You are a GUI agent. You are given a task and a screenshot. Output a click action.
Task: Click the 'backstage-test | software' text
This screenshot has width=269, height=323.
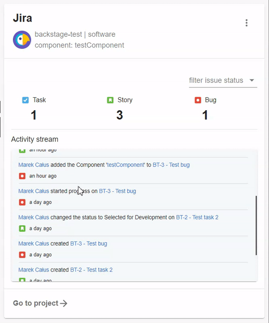pyautogui.click(x=75, y=34)
